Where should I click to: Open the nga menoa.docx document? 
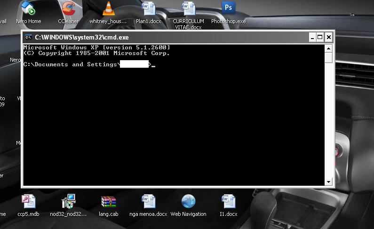pos(148,202)
